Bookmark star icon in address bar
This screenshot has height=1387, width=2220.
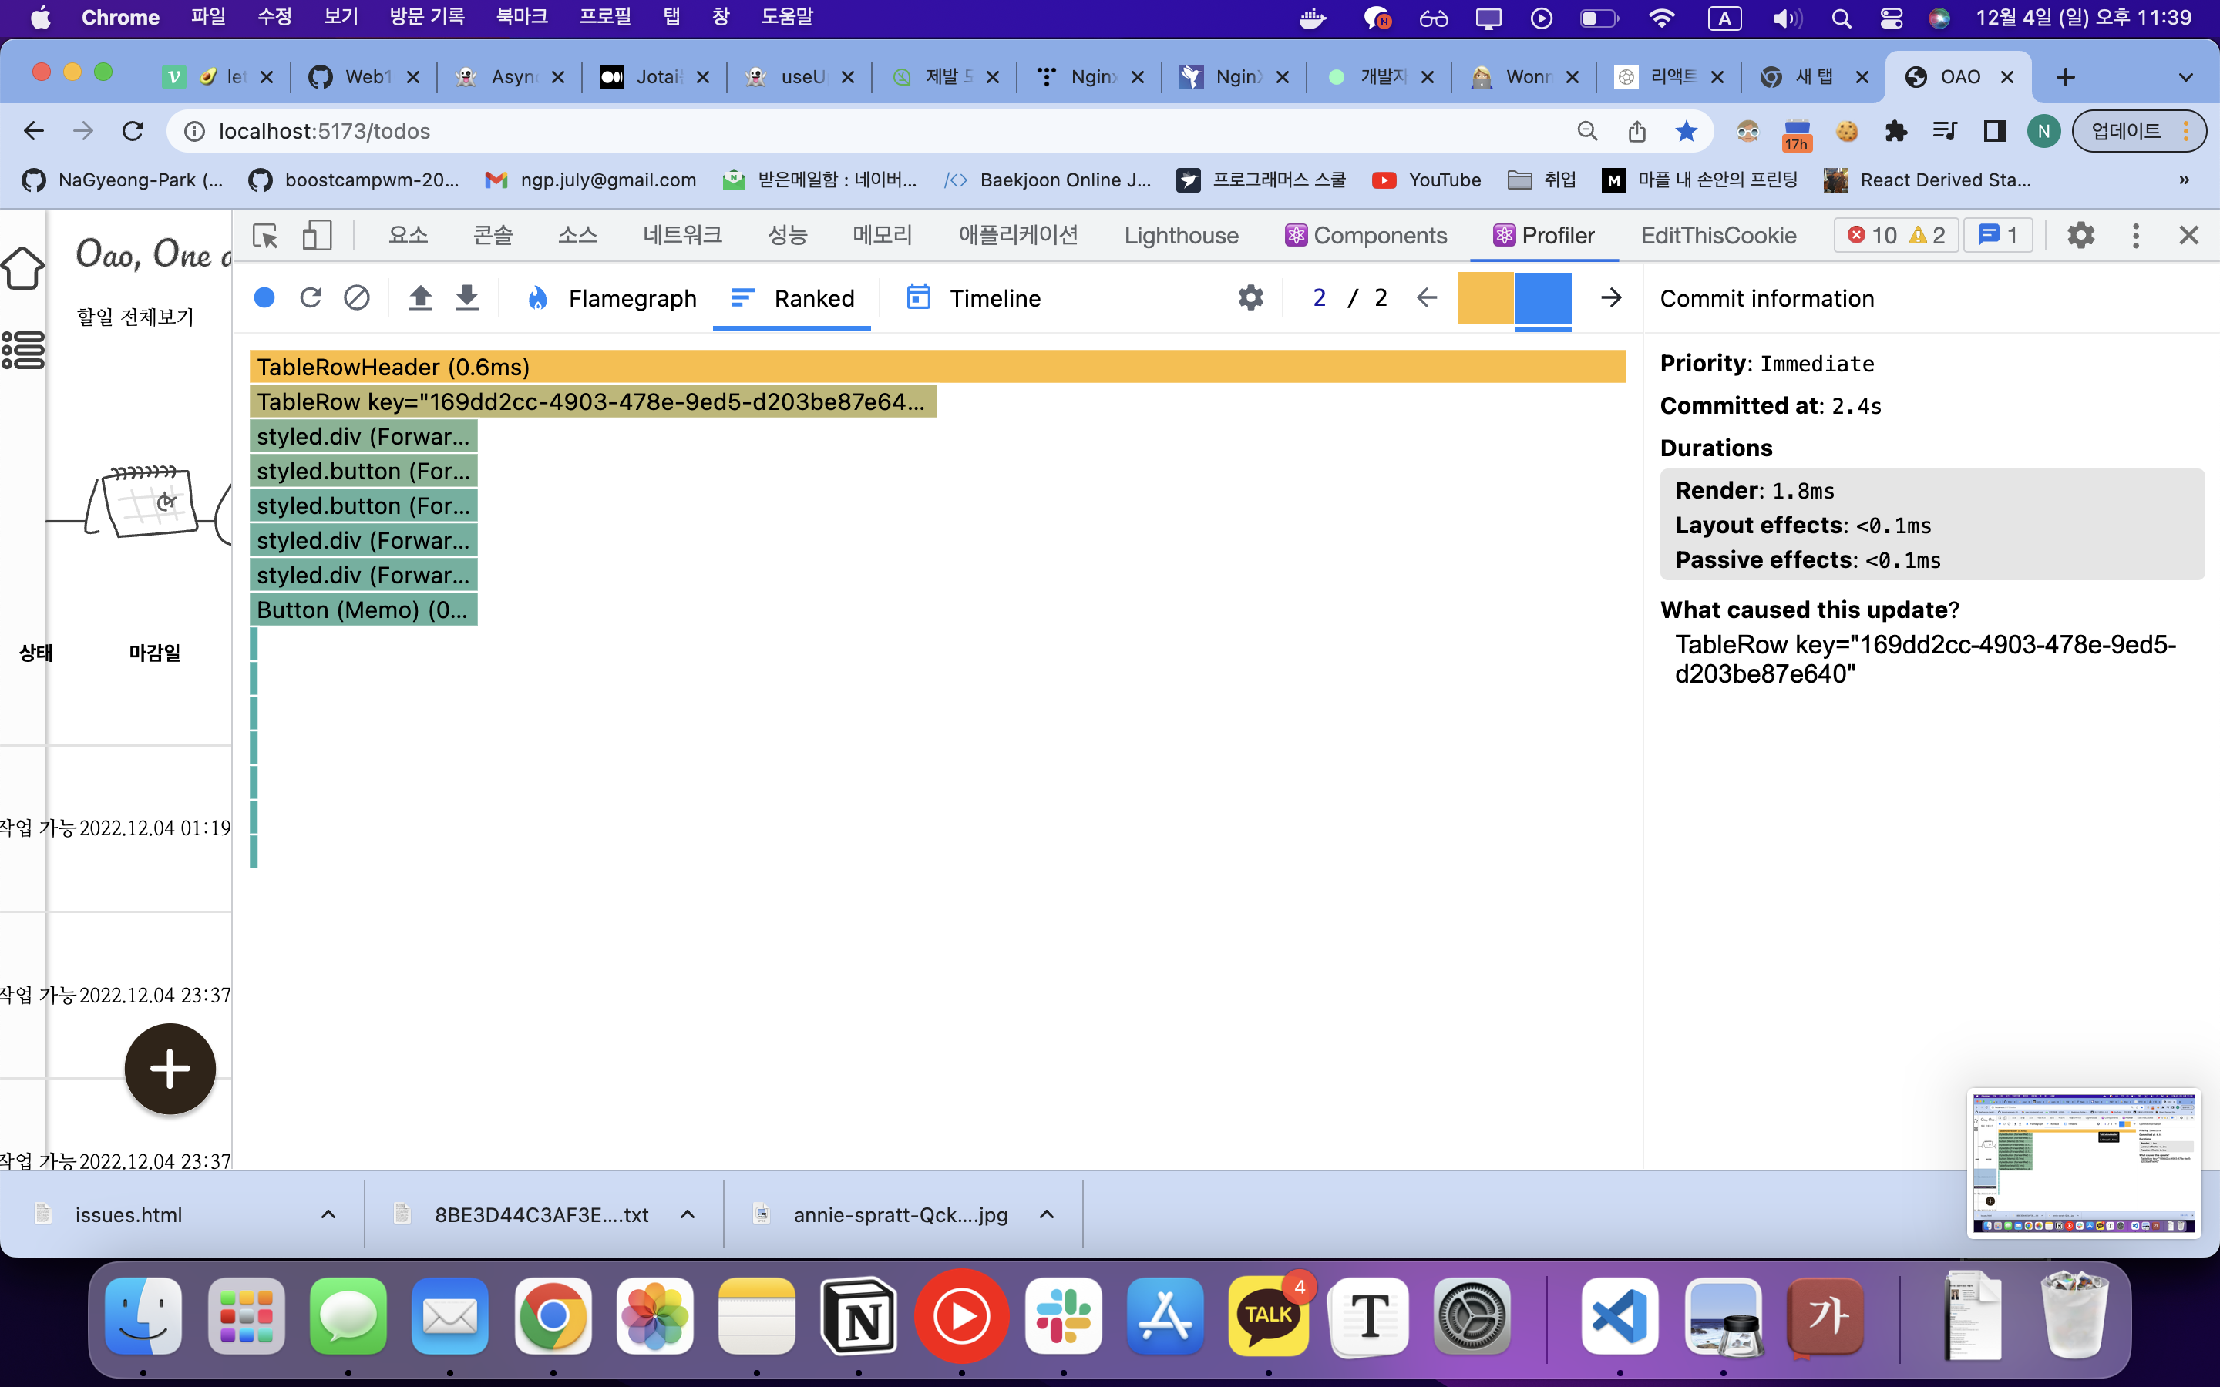tap(1686, 131)
